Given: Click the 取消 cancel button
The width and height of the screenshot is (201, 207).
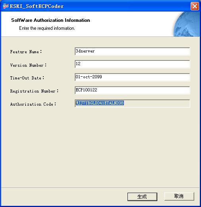Looking at the screenshot, I should 179,196.
